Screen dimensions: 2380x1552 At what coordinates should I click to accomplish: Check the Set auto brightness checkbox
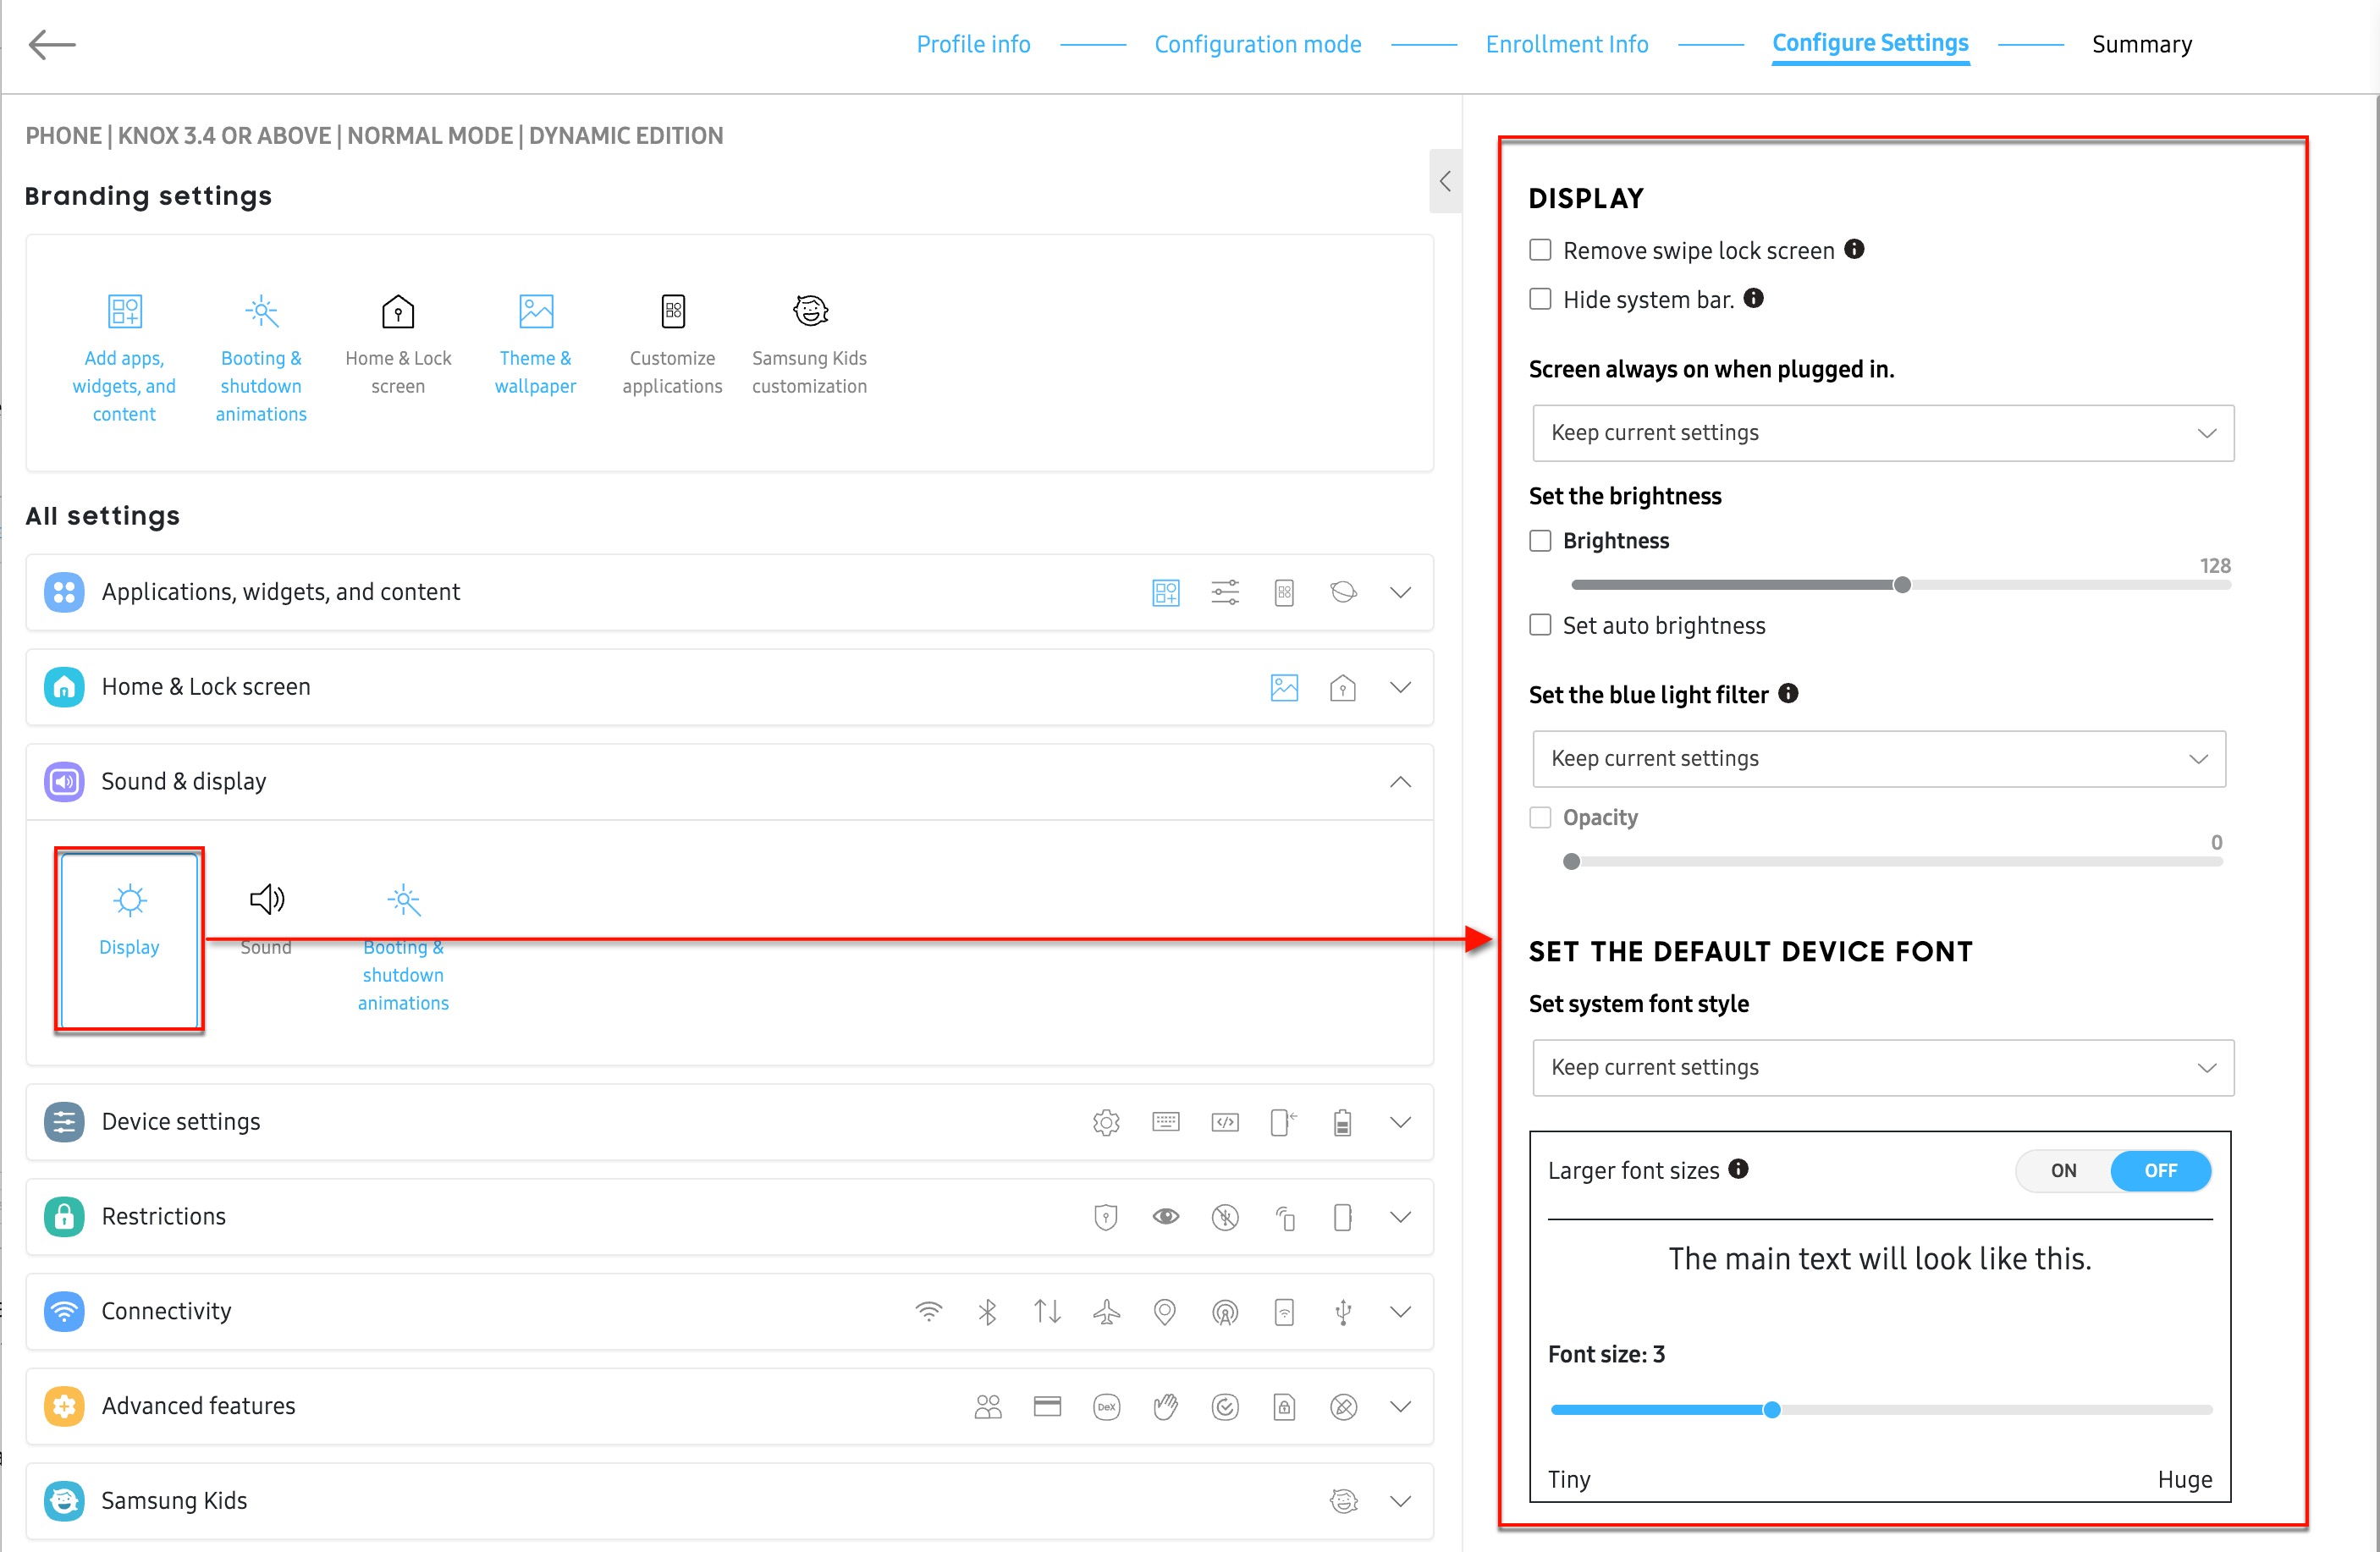pos(1540,625)
